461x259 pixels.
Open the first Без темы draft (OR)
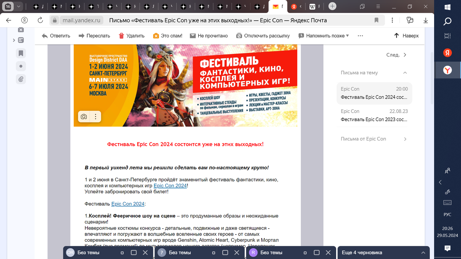point(88,252)
